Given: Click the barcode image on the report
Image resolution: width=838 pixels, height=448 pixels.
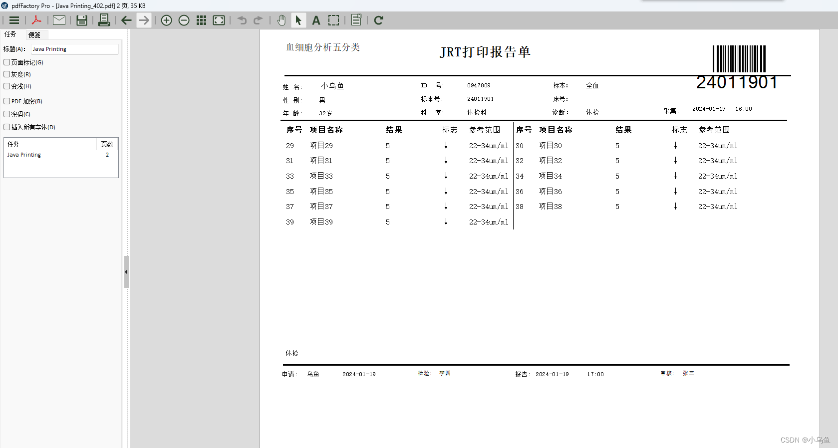Looking at the screenshot, I should point(739,59).
